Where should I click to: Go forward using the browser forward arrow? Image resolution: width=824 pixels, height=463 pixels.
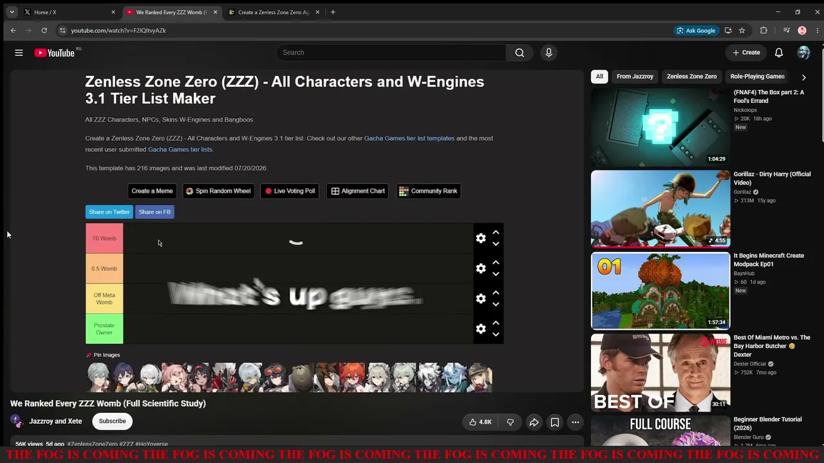point(28,30)
